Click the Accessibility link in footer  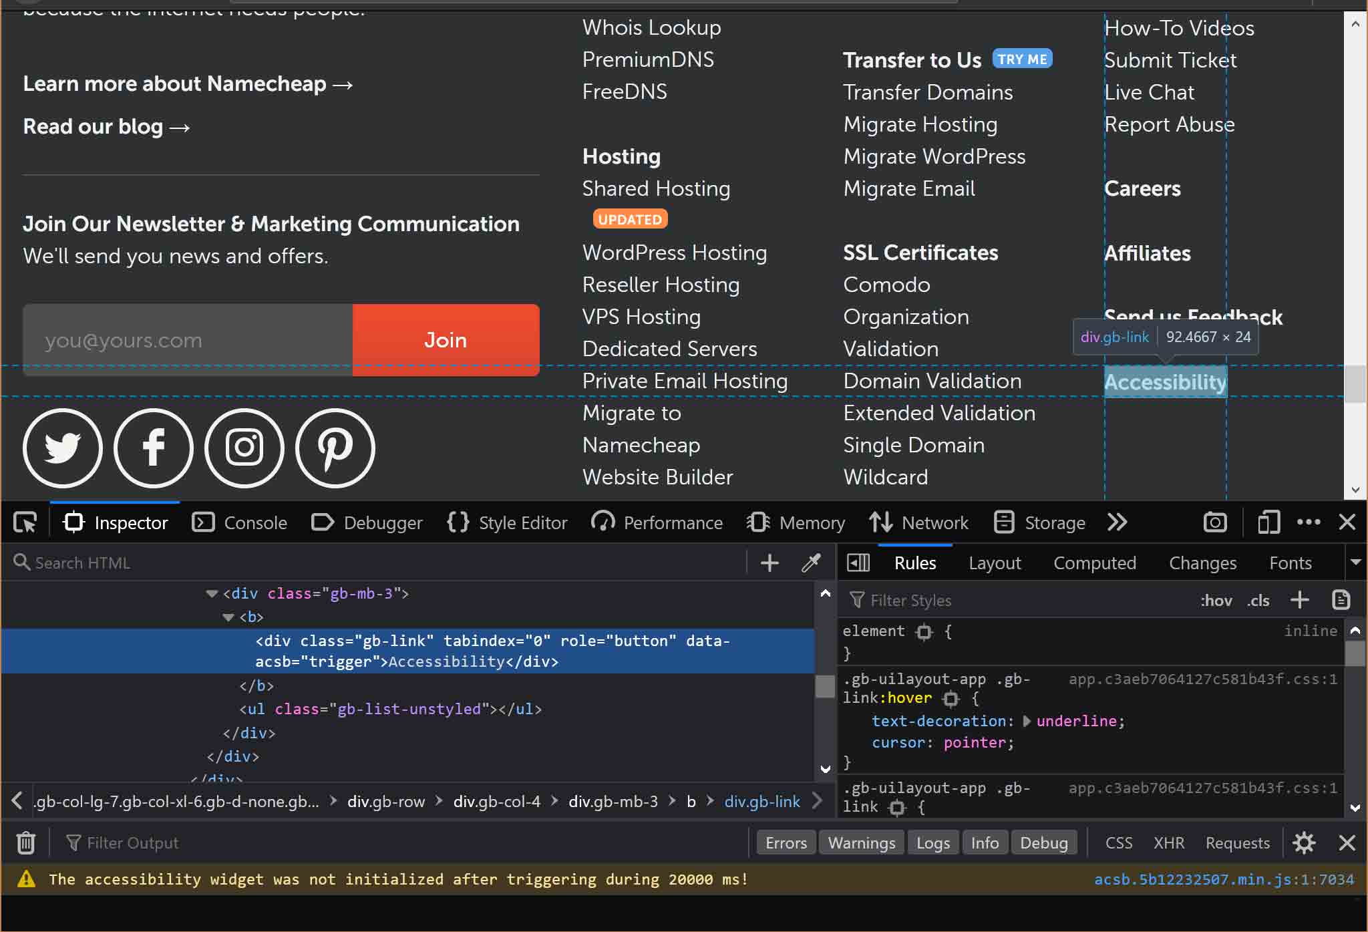[1166, 381]
